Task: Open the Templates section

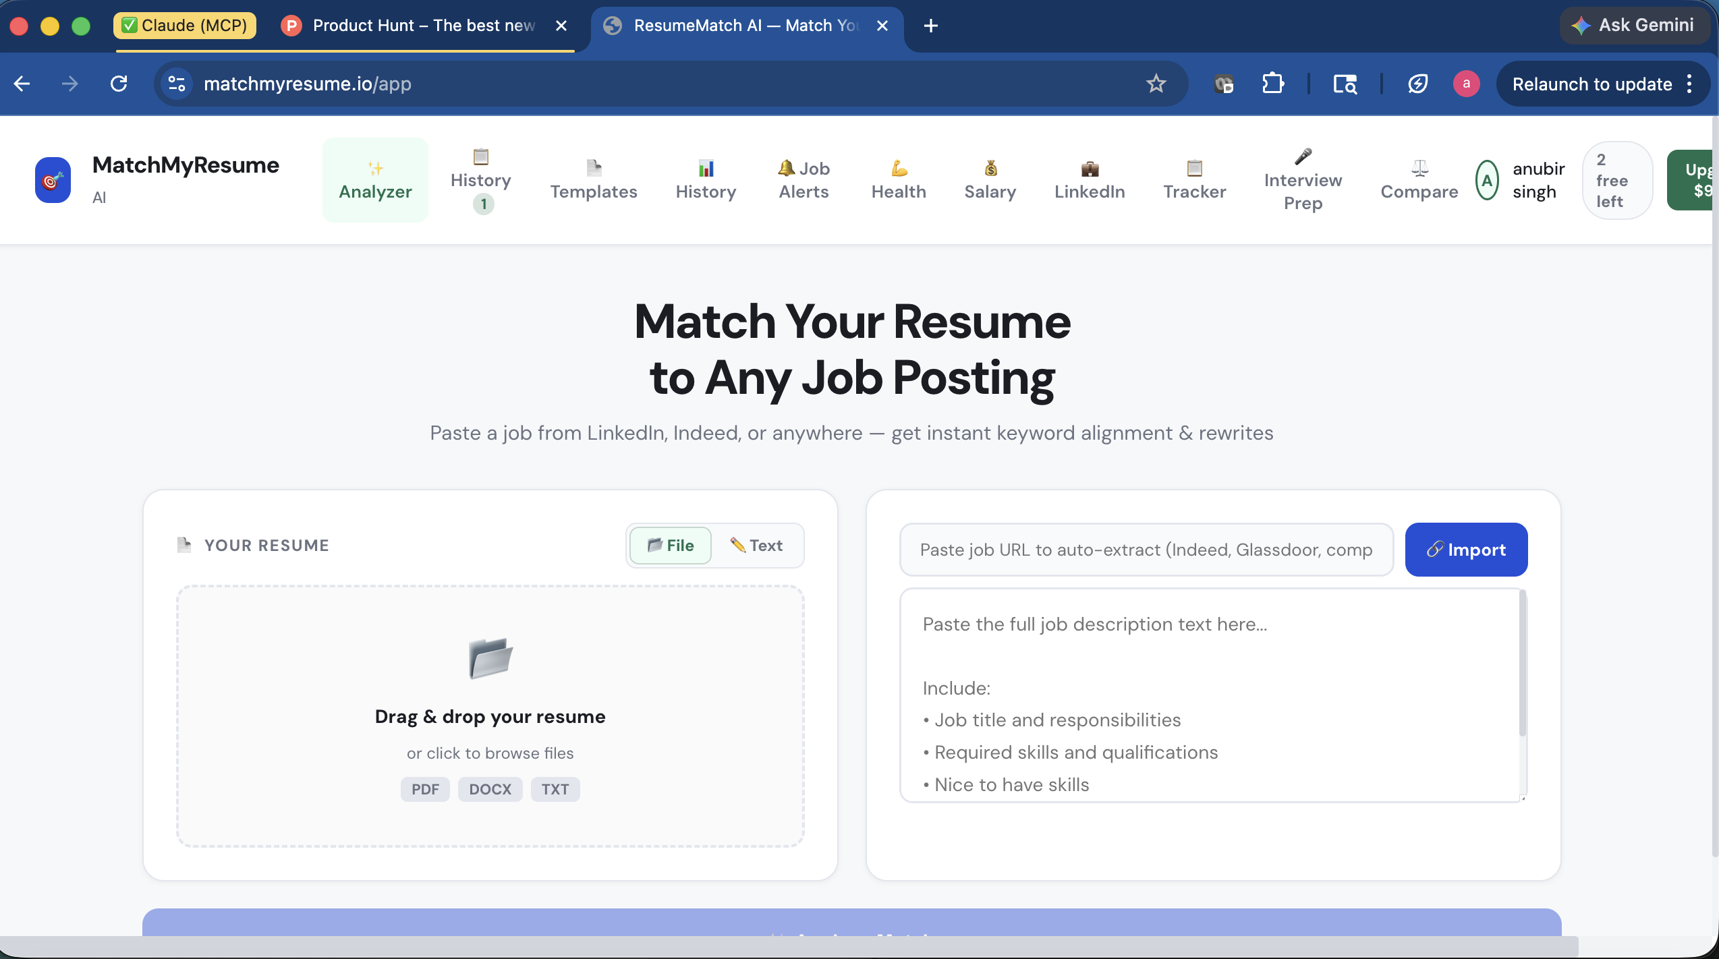Action: tap(594, 179)
